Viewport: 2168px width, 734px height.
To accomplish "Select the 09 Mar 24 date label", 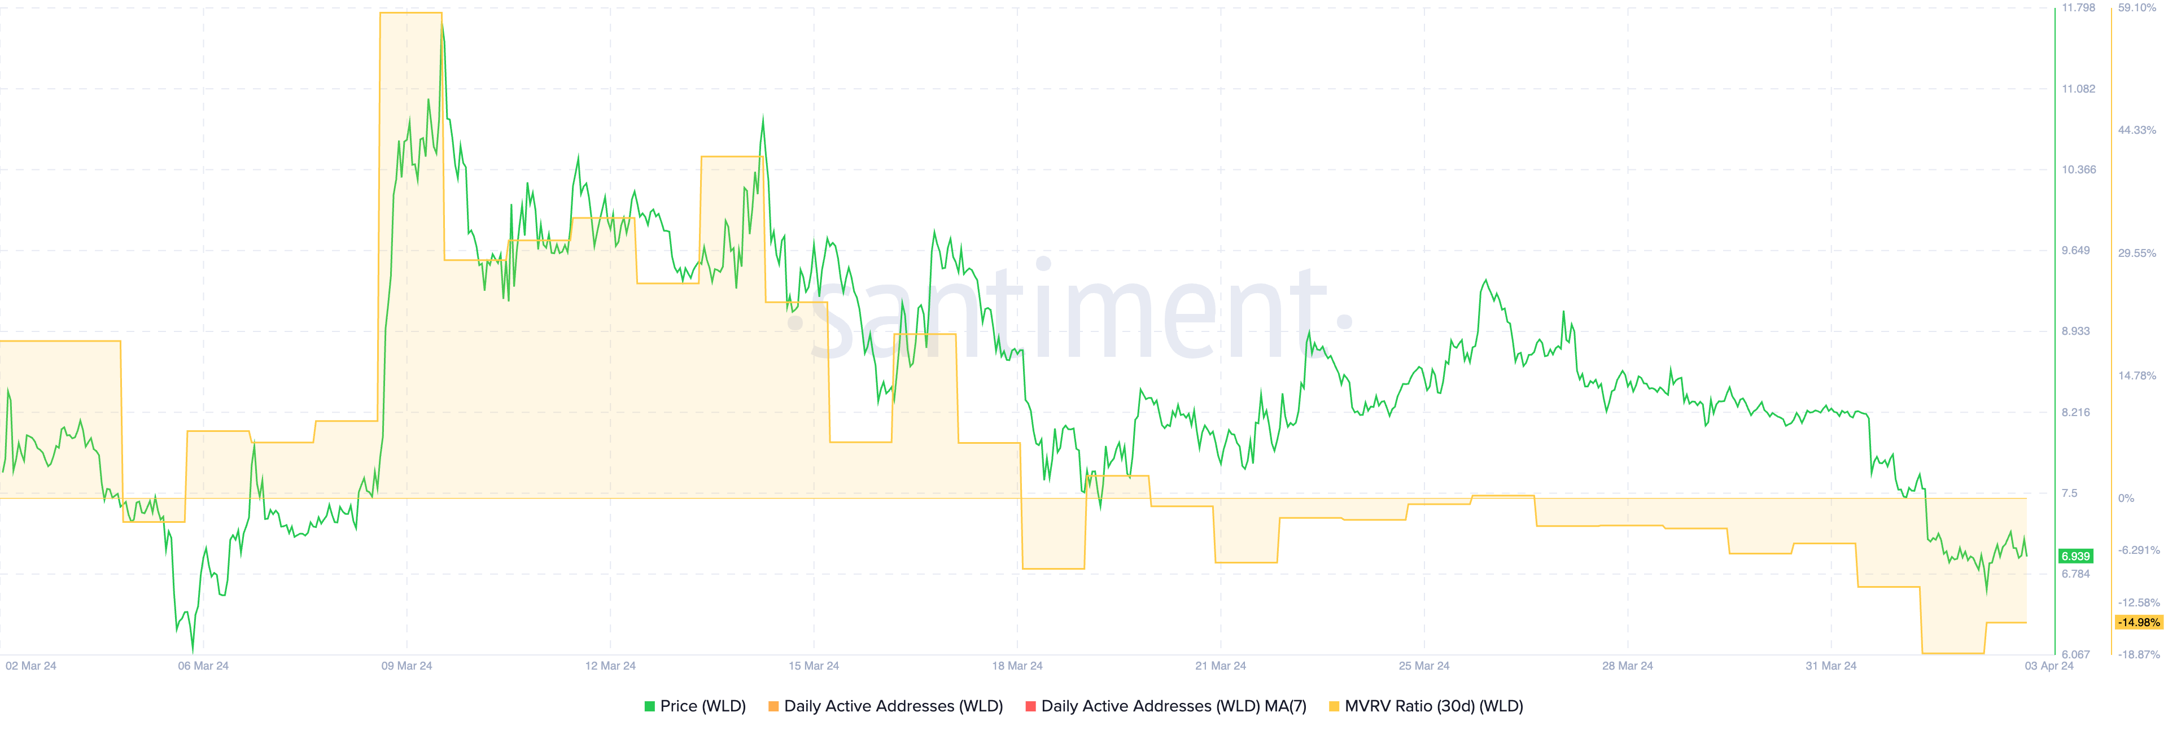I will (x=406, y=666).
